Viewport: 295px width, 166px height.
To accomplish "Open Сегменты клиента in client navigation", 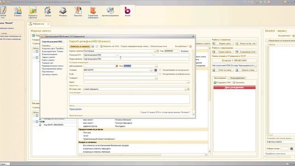I will 50,75.
